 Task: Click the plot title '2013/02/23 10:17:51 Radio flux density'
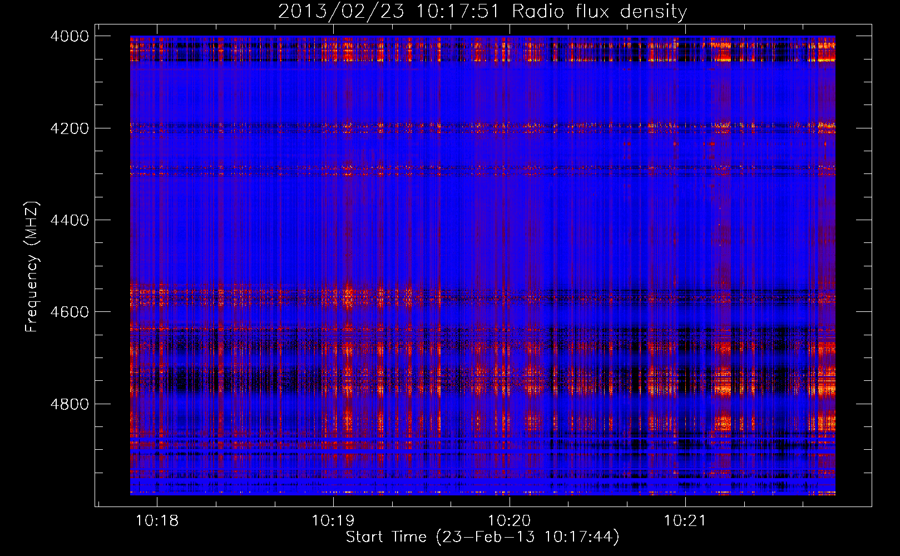pos(483,11)
